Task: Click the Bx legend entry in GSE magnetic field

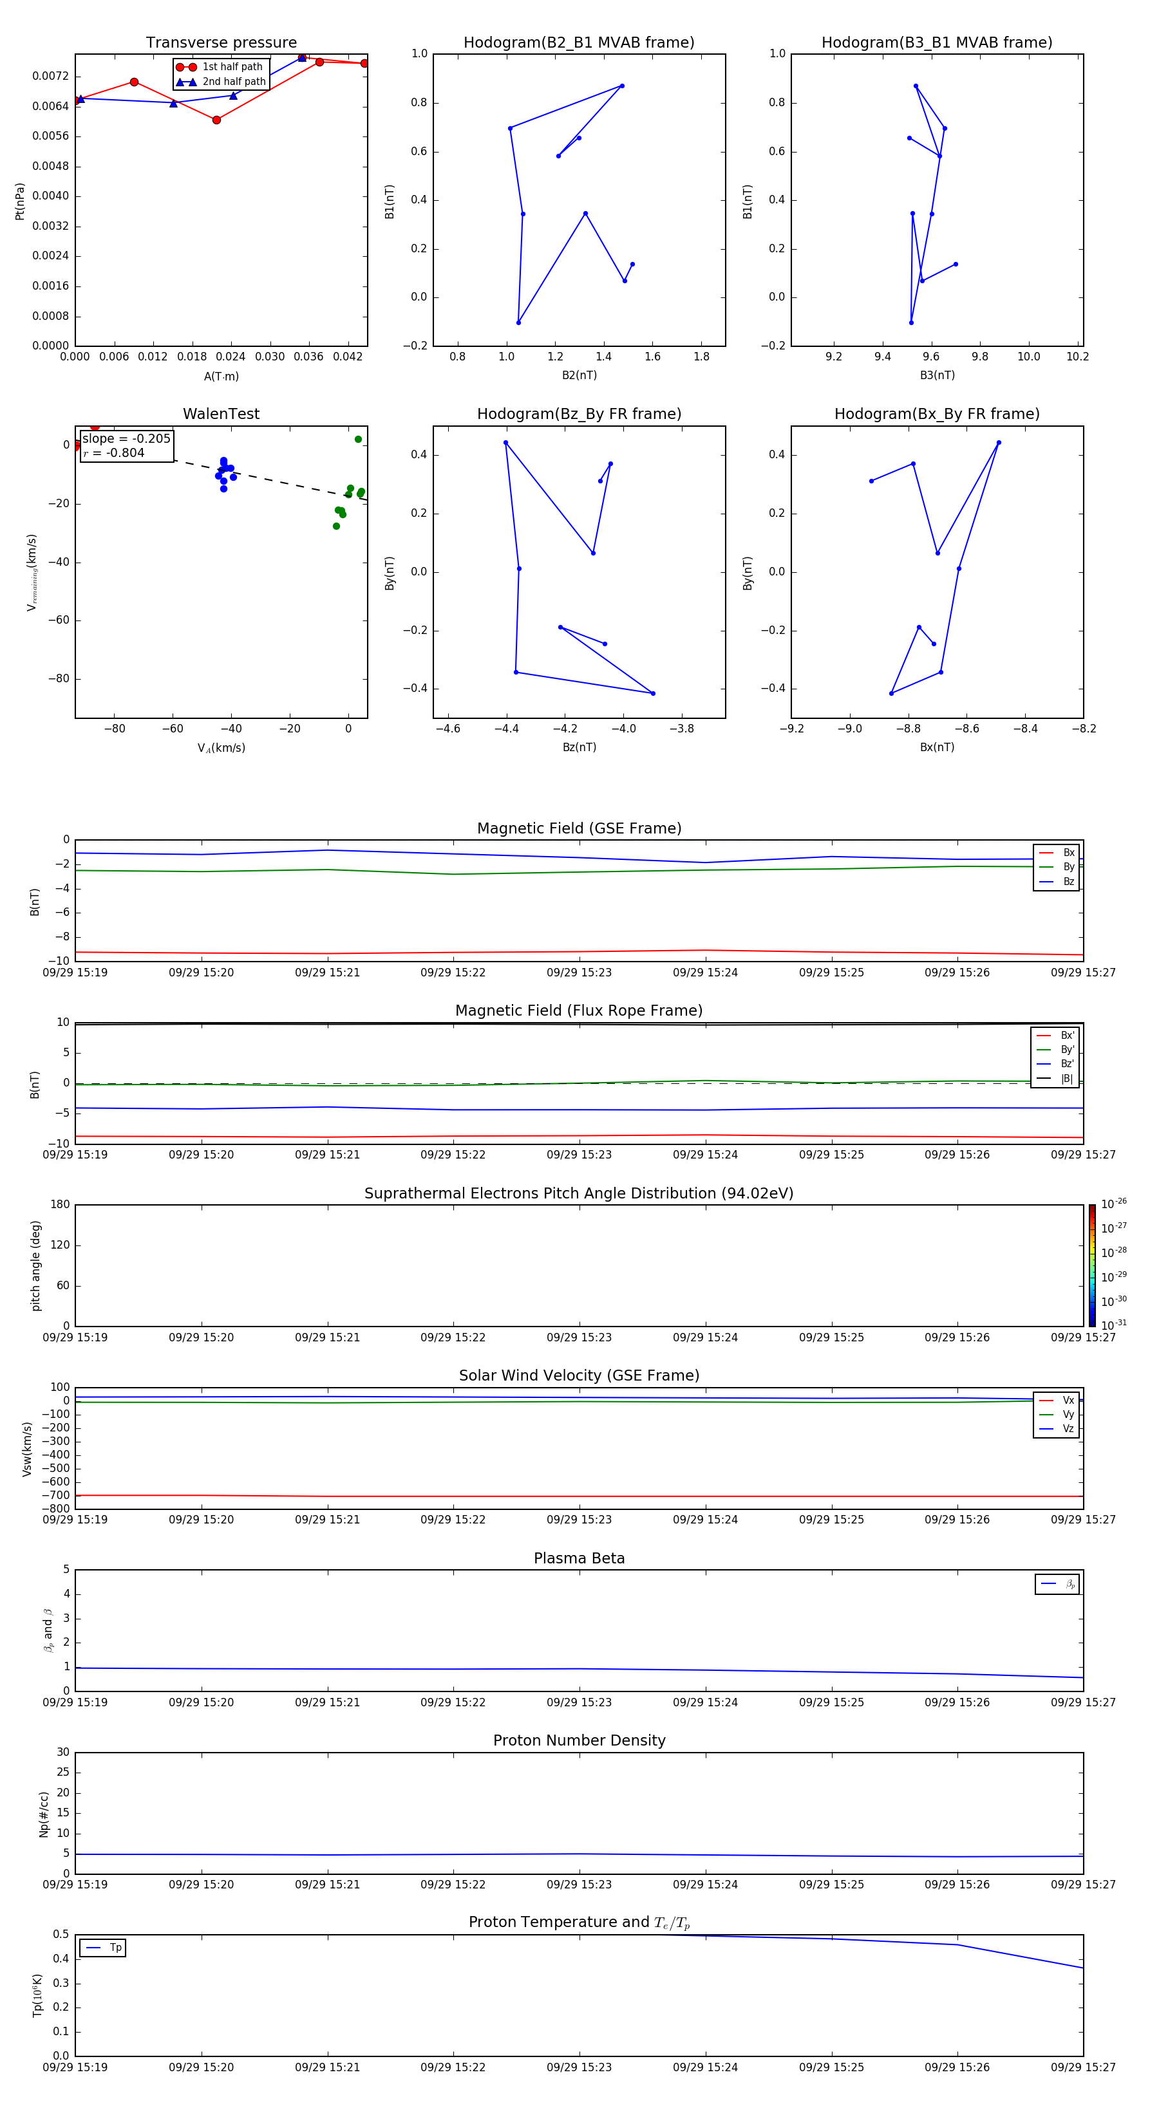Action: click(1057, 853)
